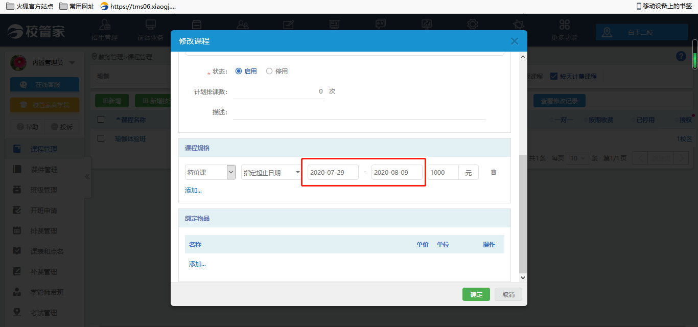Close the 修改课程 dialog with X
Screen dimensions: 698x327
pyautogui.click(x=515, y=41)
